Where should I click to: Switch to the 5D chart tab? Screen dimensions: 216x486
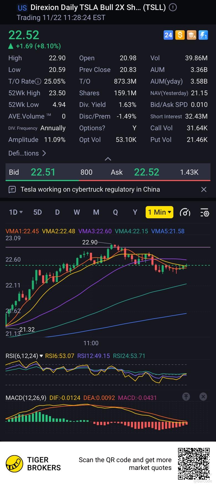click(37, 212)
